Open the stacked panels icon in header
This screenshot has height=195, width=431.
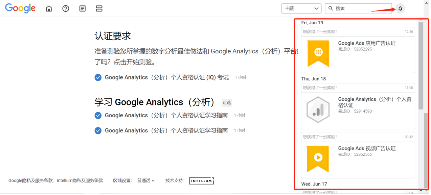click(99, 8)
